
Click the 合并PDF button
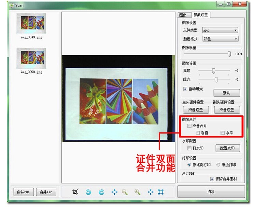[x=24, y=192]
